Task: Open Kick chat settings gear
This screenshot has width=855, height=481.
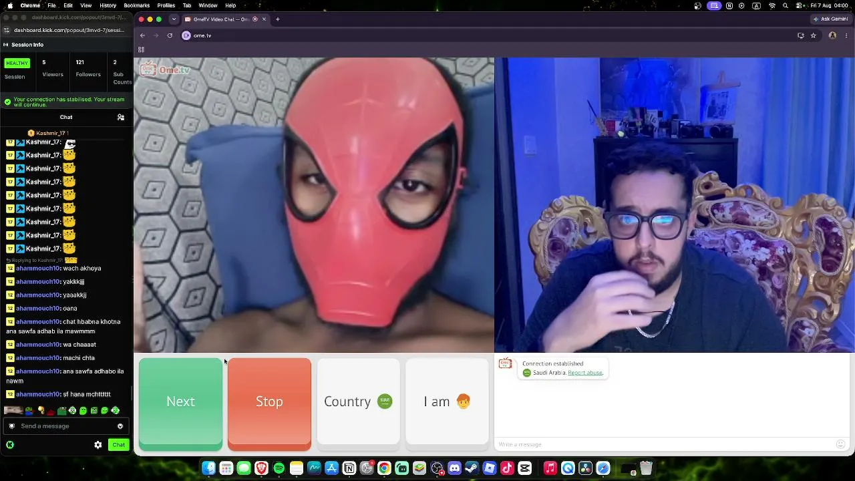Action: (x=98, y=445)
